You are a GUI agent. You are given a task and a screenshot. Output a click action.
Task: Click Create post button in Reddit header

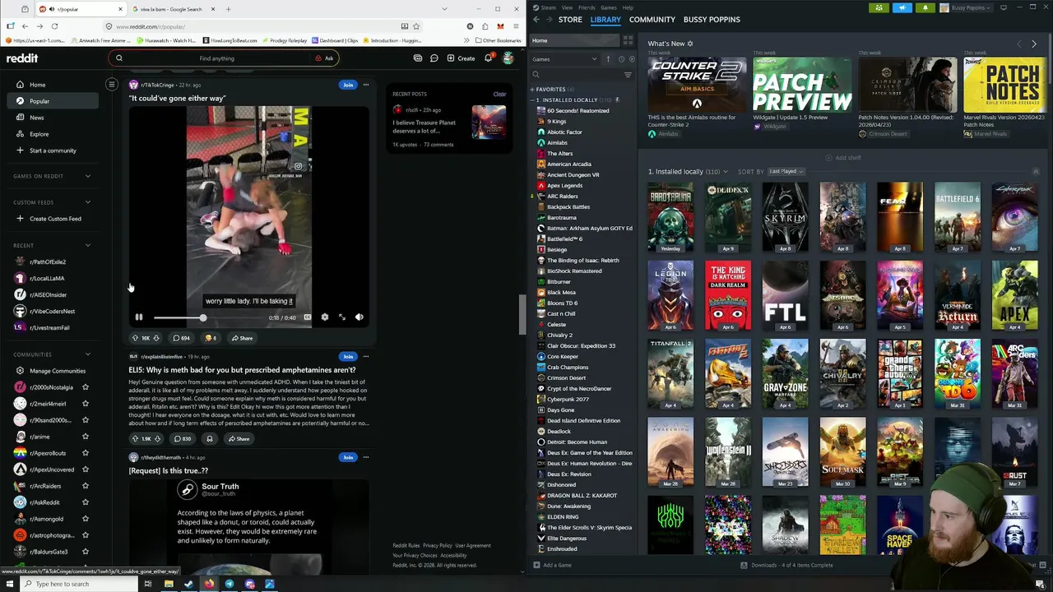point(461,58)
